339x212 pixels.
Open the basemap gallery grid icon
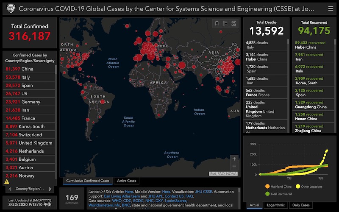[x=233, y=24]
